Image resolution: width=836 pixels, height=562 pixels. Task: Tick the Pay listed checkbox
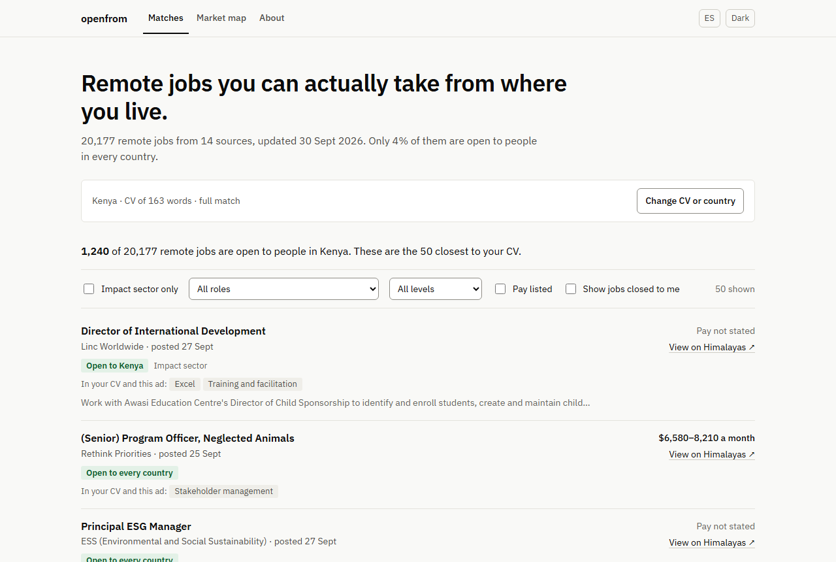[x=500, y=289]
